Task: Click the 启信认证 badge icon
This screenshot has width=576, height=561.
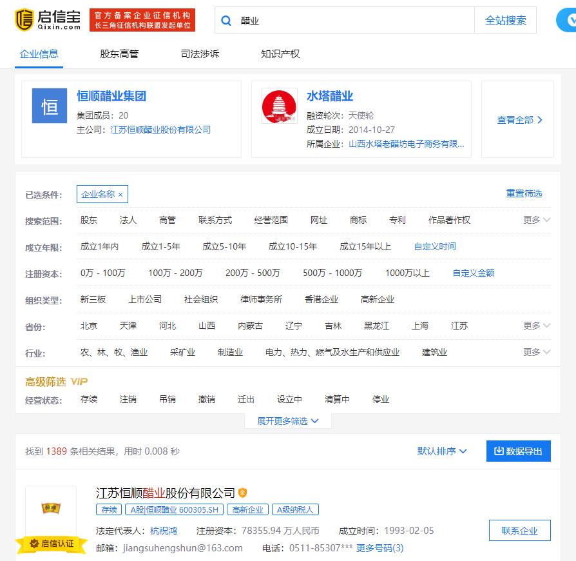Action: (35, 544)
